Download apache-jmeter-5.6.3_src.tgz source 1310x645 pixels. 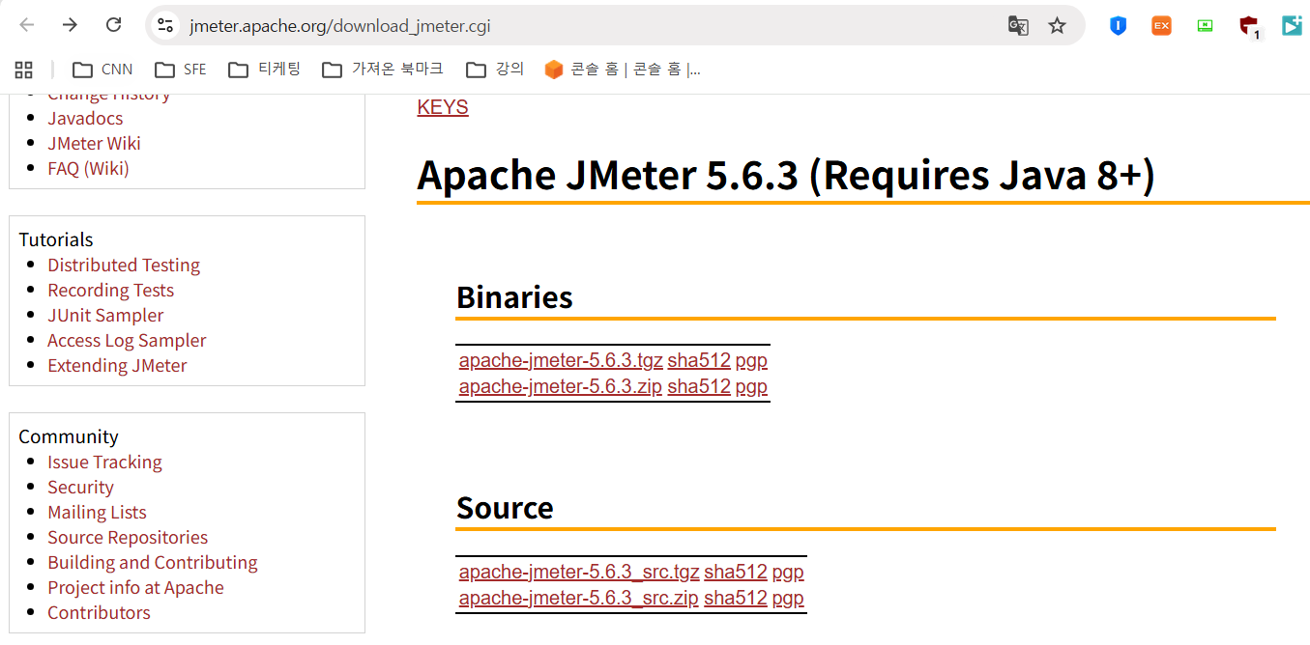pyautogui.click(x=579, y=572)
